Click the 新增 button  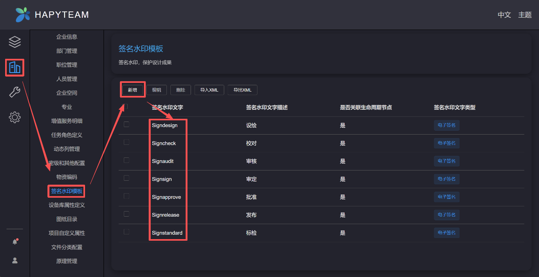pyautogui.click(x=132, y=90)
